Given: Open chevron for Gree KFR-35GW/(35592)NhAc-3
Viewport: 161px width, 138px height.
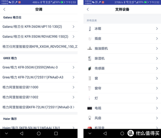Looking at the screenshot, I should 74,67.
